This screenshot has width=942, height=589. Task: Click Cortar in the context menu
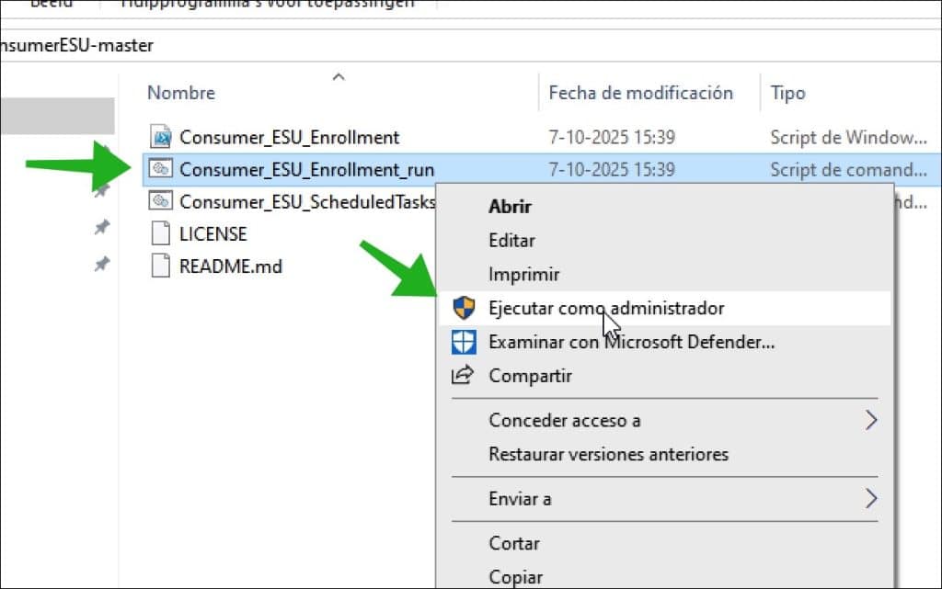tap(514, 544)
